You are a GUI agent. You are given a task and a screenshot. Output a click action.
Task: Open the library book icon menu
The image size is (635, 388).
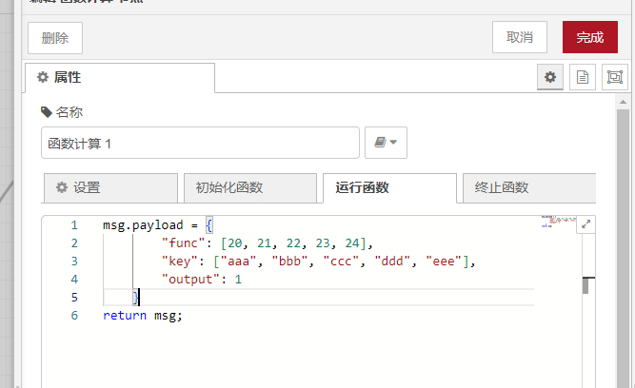[x=386, y=143]
